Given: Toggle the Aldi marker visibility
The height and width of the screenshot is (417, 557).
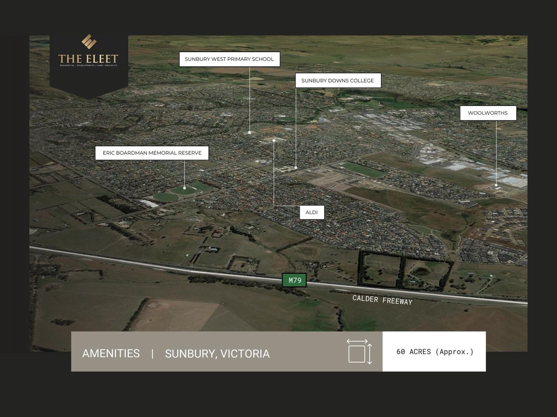Looking at the screenshot, I should click(x=312, y=212).
